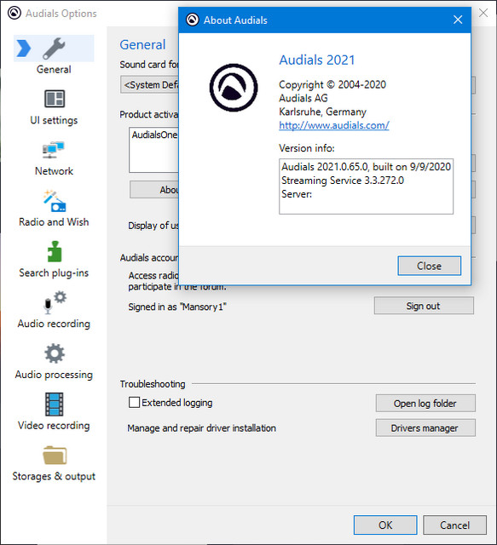Launch the Drivers manager
Viewport: 497px width, 545px height.
pos(425,427)
